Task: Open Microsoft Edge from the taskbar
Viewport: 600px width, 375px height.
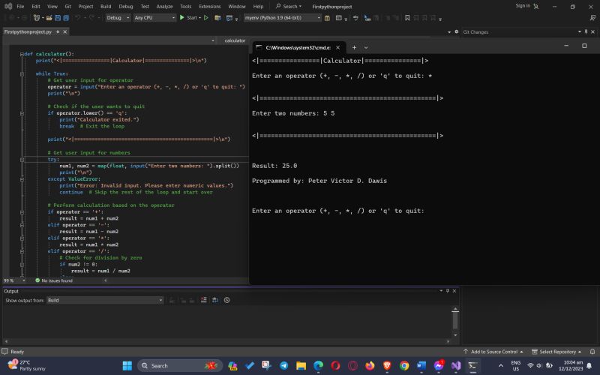Action: click(318, 366)
